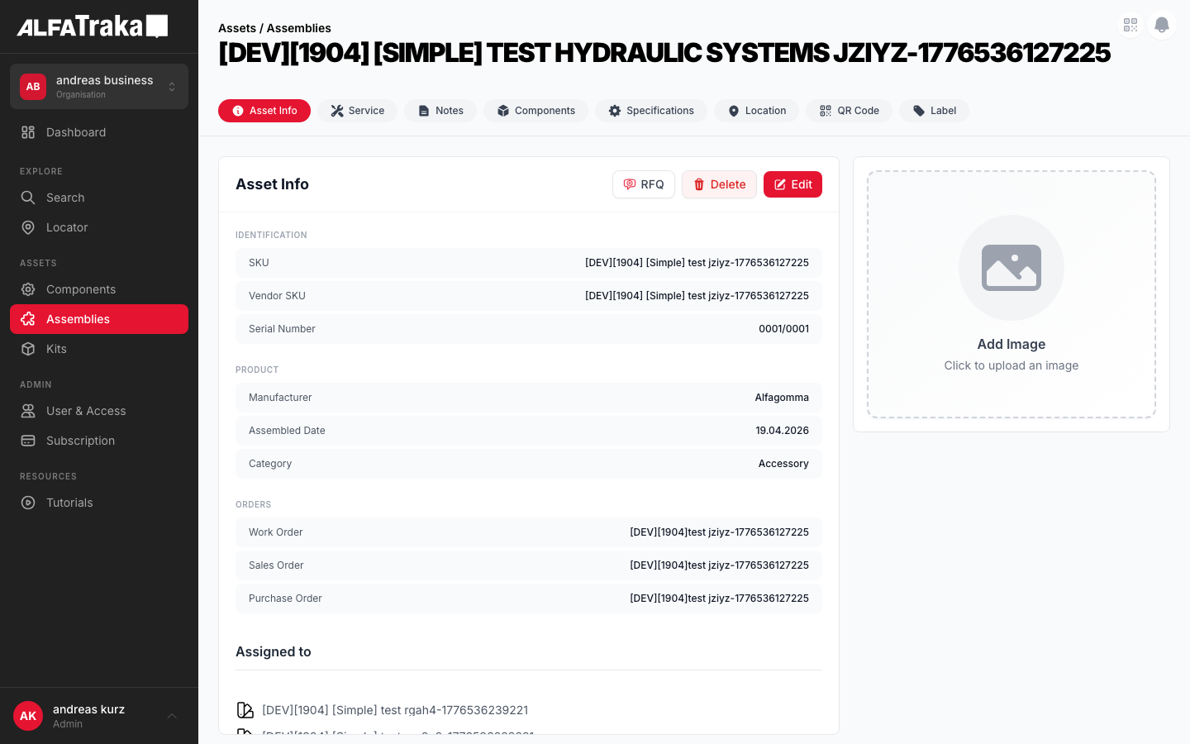Expand the andreas kurz user menu

pos(172,716)
